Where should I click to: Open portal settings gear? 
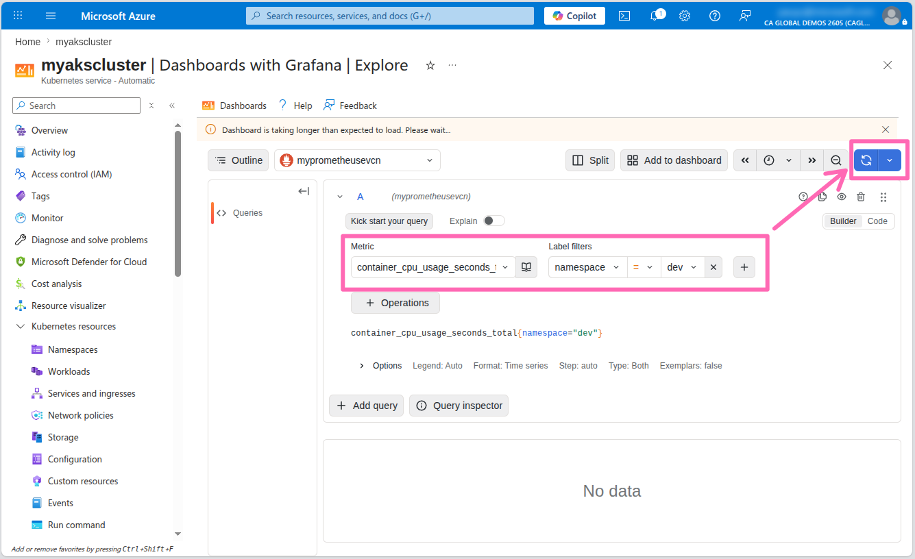coord(685,16)
